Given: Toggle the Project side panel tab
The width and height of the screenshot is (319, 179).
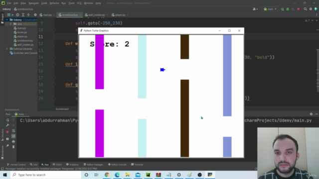Looking at the screenshot, I should pos(2,19).
